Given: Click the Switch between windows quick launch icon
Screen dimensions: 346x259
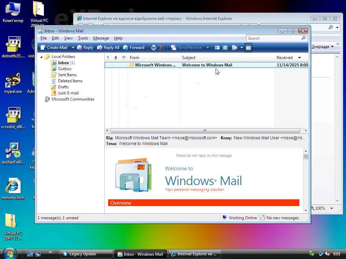Looking at the screenshot, I should pyautogui.click(x=38, y=254).
